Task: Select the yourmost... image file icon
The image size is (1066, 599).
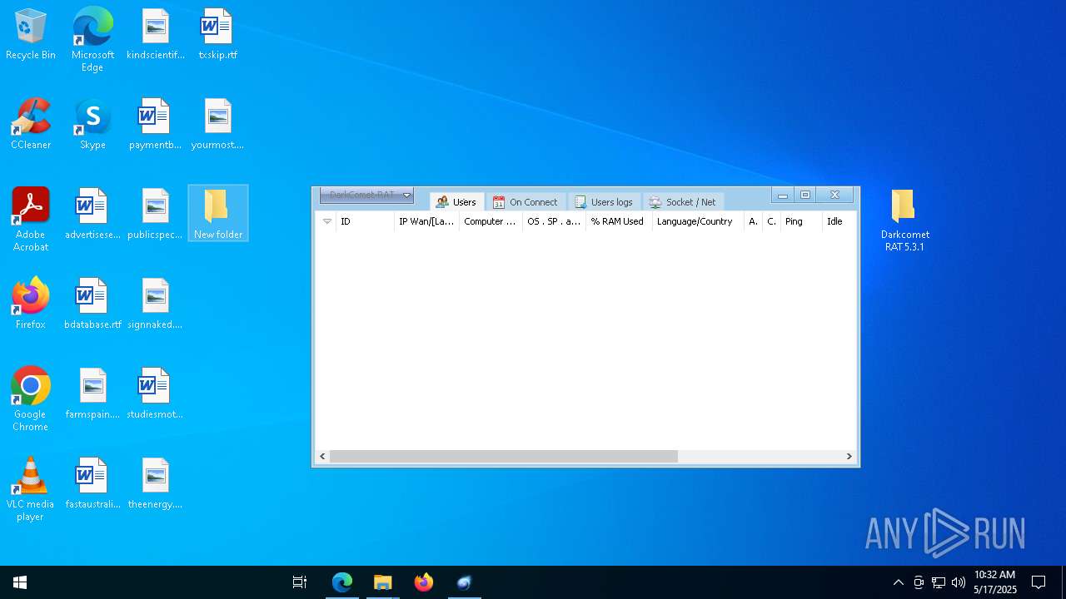Action: (x=217, y=125)
